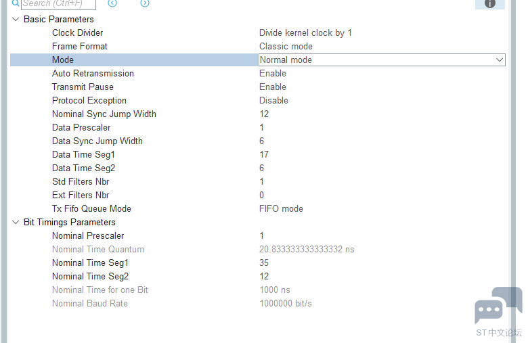This screenshot has height=343, width=528.
Task: Select the Ext Filters Nbr row
Action: 258,195
